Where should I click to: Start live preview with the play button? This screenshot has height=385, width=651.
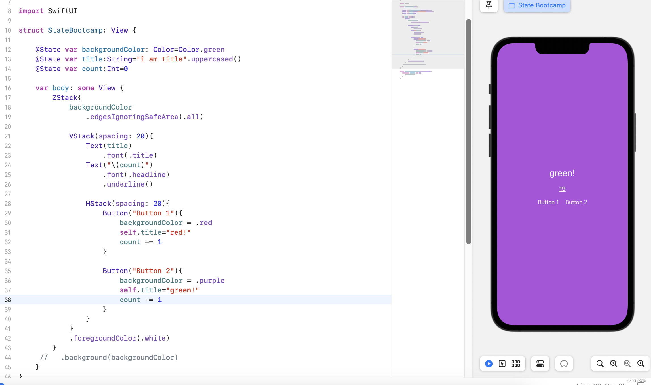pos(488,364)
